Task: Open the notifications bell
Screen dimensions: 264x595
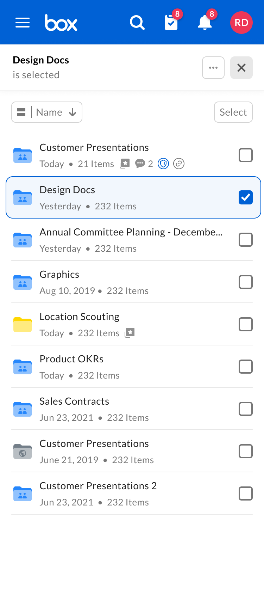Action: pos(205,23)
